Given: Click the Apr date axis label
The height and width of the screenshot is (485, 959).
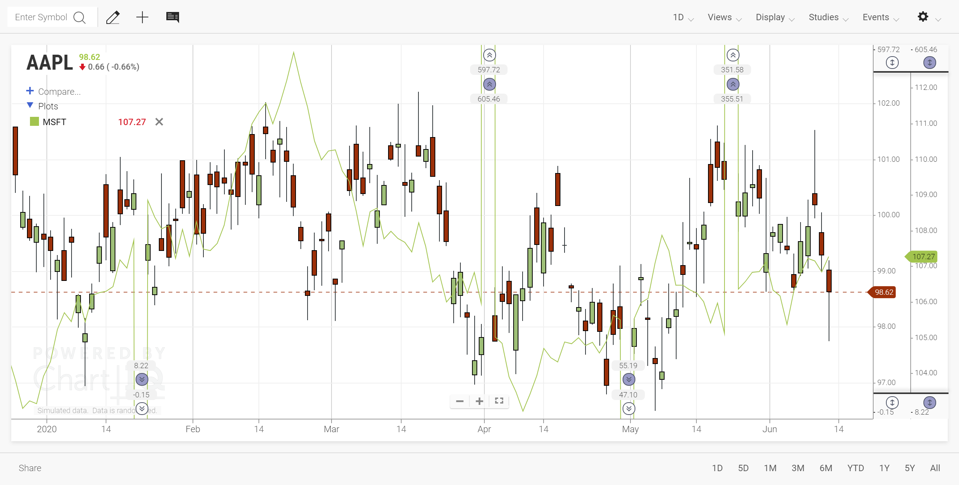Looking at the screenshot, I should [x=484, y=429].
